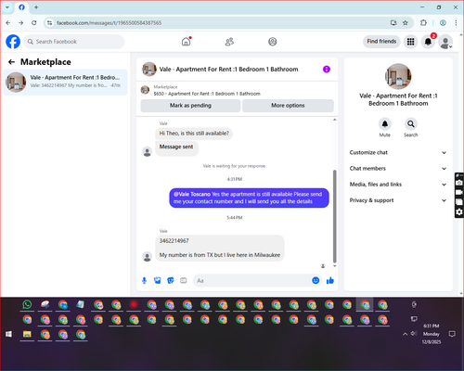Open Windows notification center icon
Image resolution: width=464 pixels, height=371 pixels.
[452, 334]
